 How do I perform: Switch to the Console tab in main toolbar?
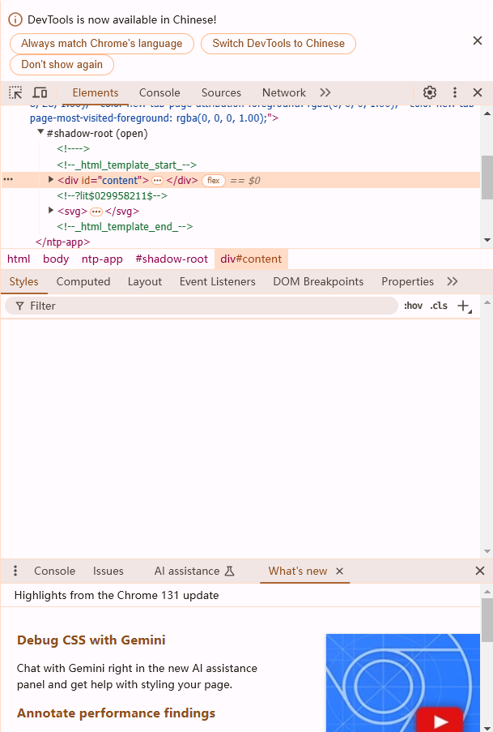pyautogui.click(x=159, y=92)
